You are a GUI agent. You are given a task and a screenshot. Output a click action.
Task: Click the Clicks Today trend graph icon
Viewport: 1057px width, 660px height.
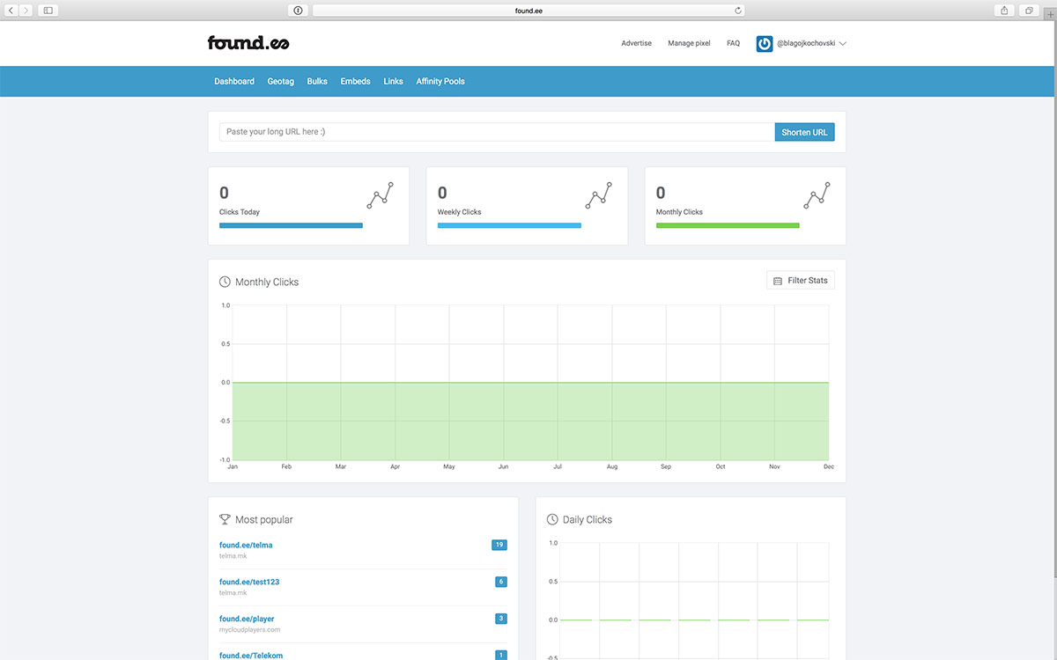pos(381,195)
